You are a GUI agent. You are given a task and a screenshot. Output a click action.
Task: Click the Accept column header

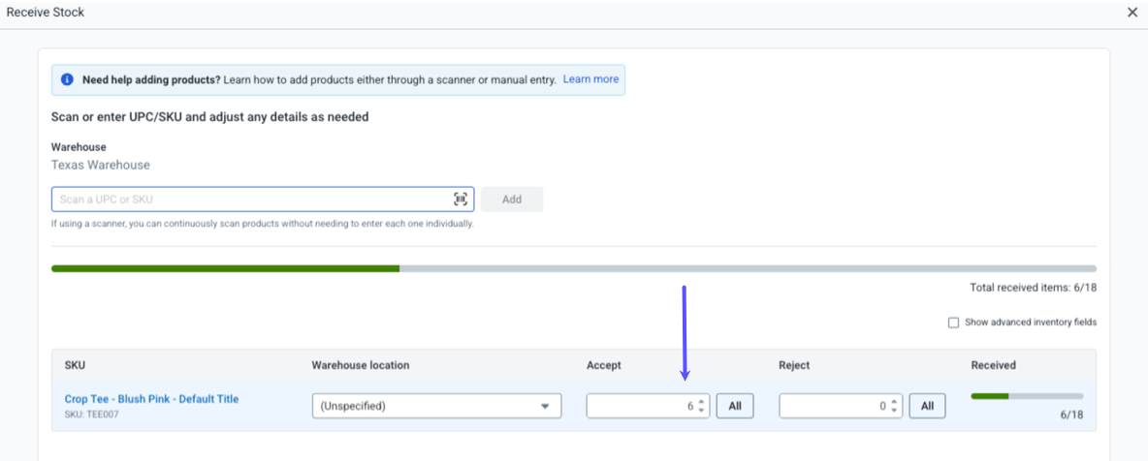pos(603,365)
